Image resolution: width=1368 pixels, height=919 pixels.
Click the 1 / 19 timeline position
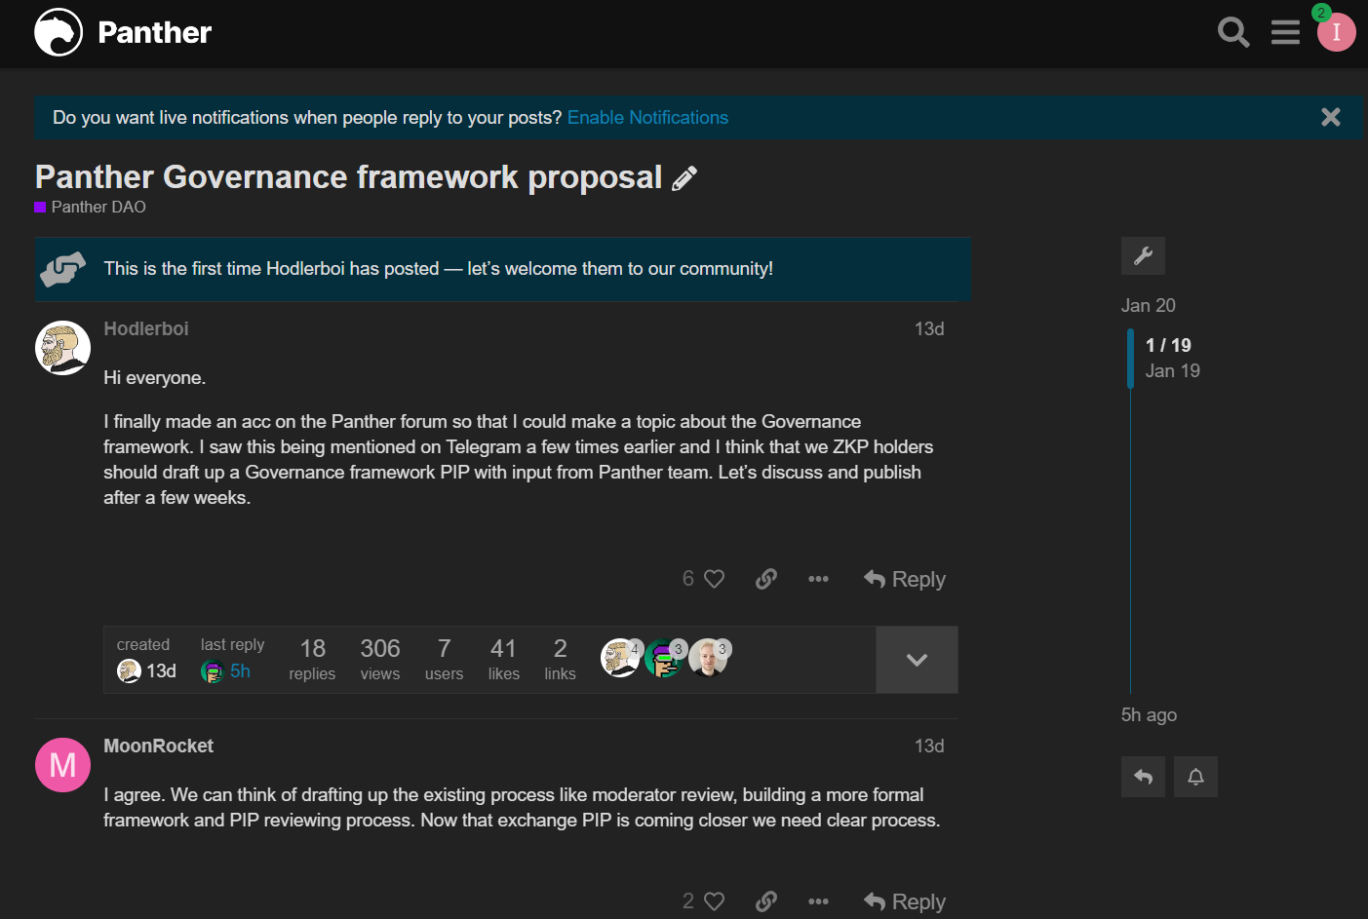pyautogui.click(x=1168, y=345)
